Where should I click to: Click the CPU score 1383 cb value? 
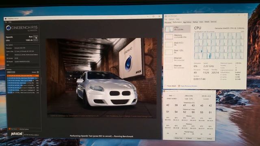pos(29,40)
